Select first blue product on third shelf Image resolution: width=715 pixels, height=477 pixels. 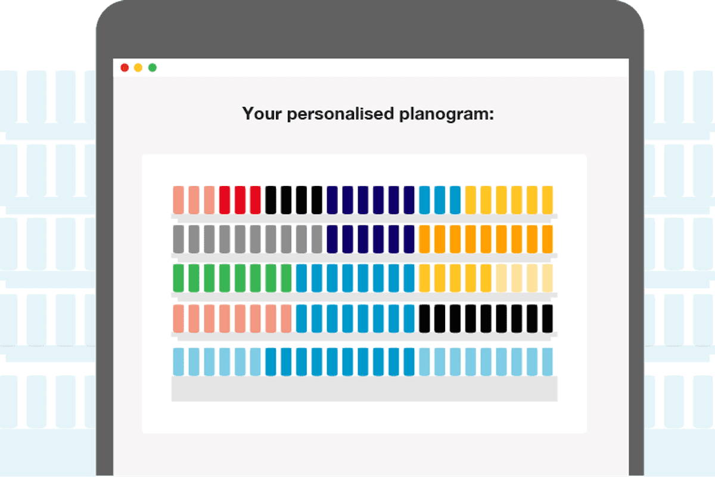(301, 278)
